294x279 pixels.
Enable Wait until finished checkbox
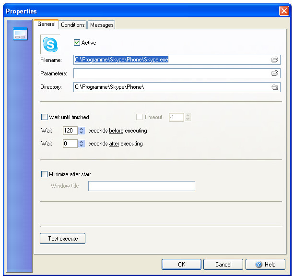44,117
